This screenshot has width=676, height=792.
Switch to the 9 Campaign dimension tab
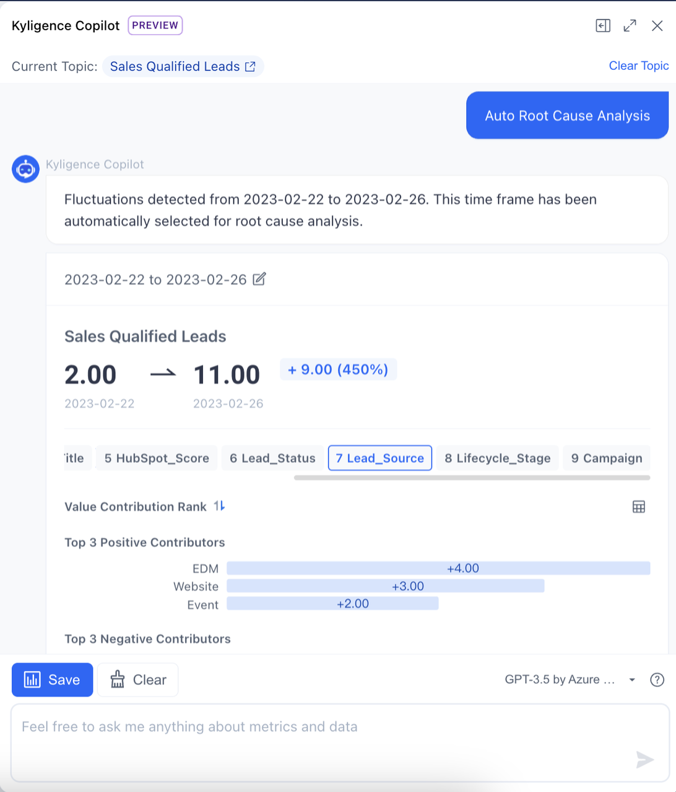pyautogui.click(x=606, y=458)
